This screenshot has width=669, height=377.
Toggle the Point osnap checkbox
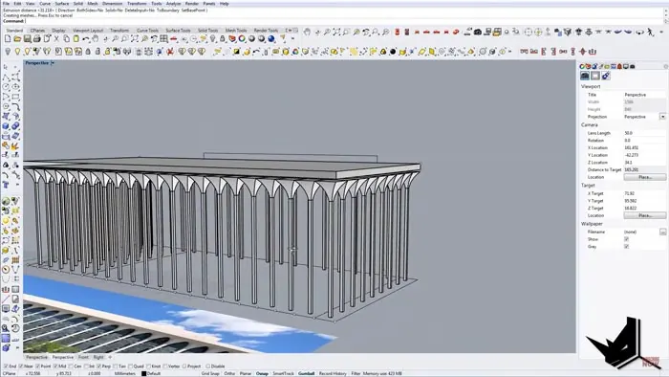click(x=37, y=366)
